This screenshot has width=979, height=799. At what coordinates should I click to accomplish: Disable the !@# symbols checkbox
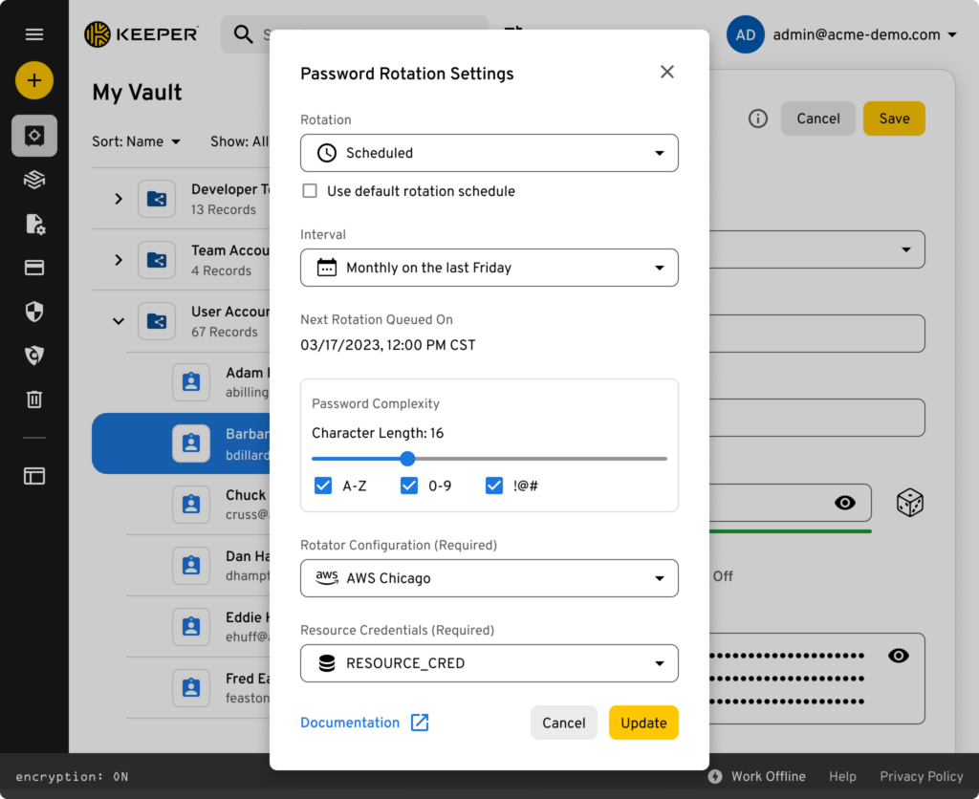(x=493, y=486)
